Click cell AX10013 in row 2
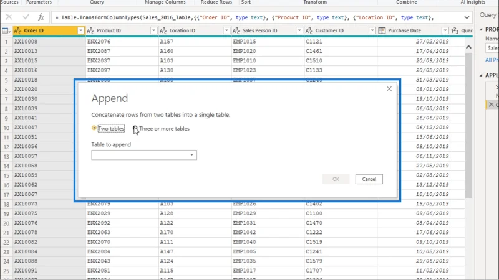The image size is (499, 280). (x=49, y=51)
